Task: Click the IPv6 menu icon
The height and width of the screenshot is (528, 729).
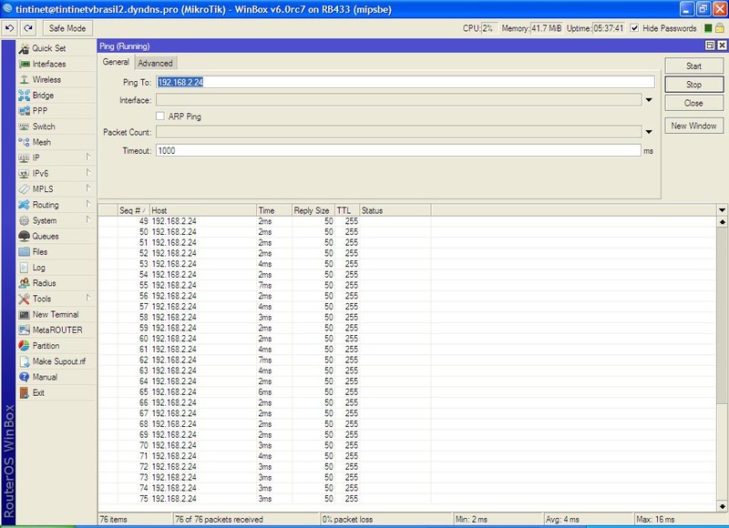Action: click(x=25, y=174)
